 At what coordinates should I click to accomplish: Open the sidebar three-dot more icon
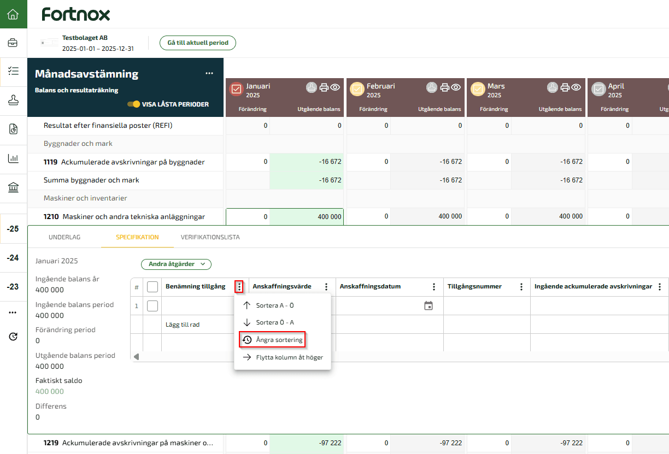tap(13, 313)
